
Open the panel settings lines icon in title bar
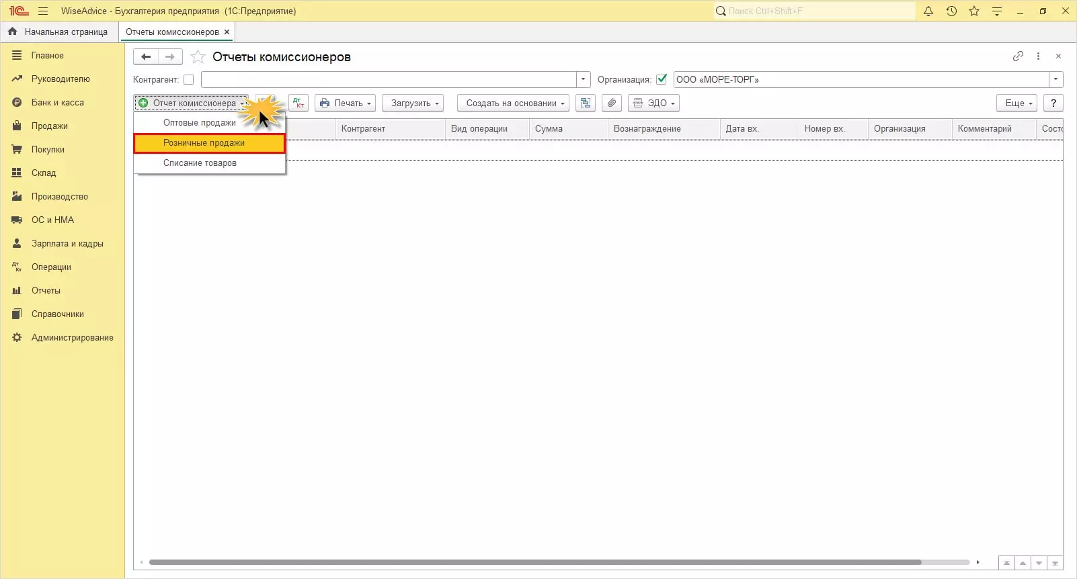(x=997, y=11)
